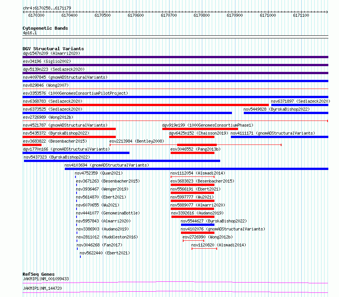Click nsv5566191 (Ebert2021) label
The image size is (339, 297).
point(195,189)
